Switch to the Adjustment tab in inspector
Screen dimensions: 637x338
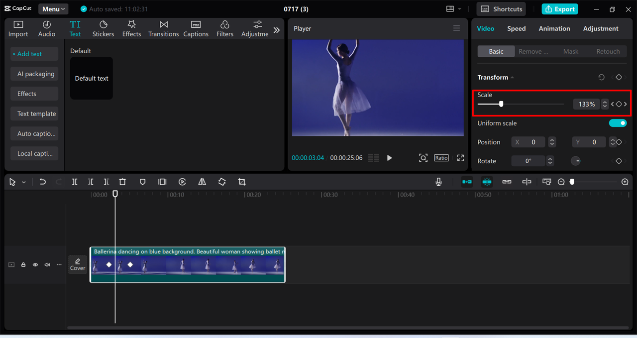[x=601, y=28]
